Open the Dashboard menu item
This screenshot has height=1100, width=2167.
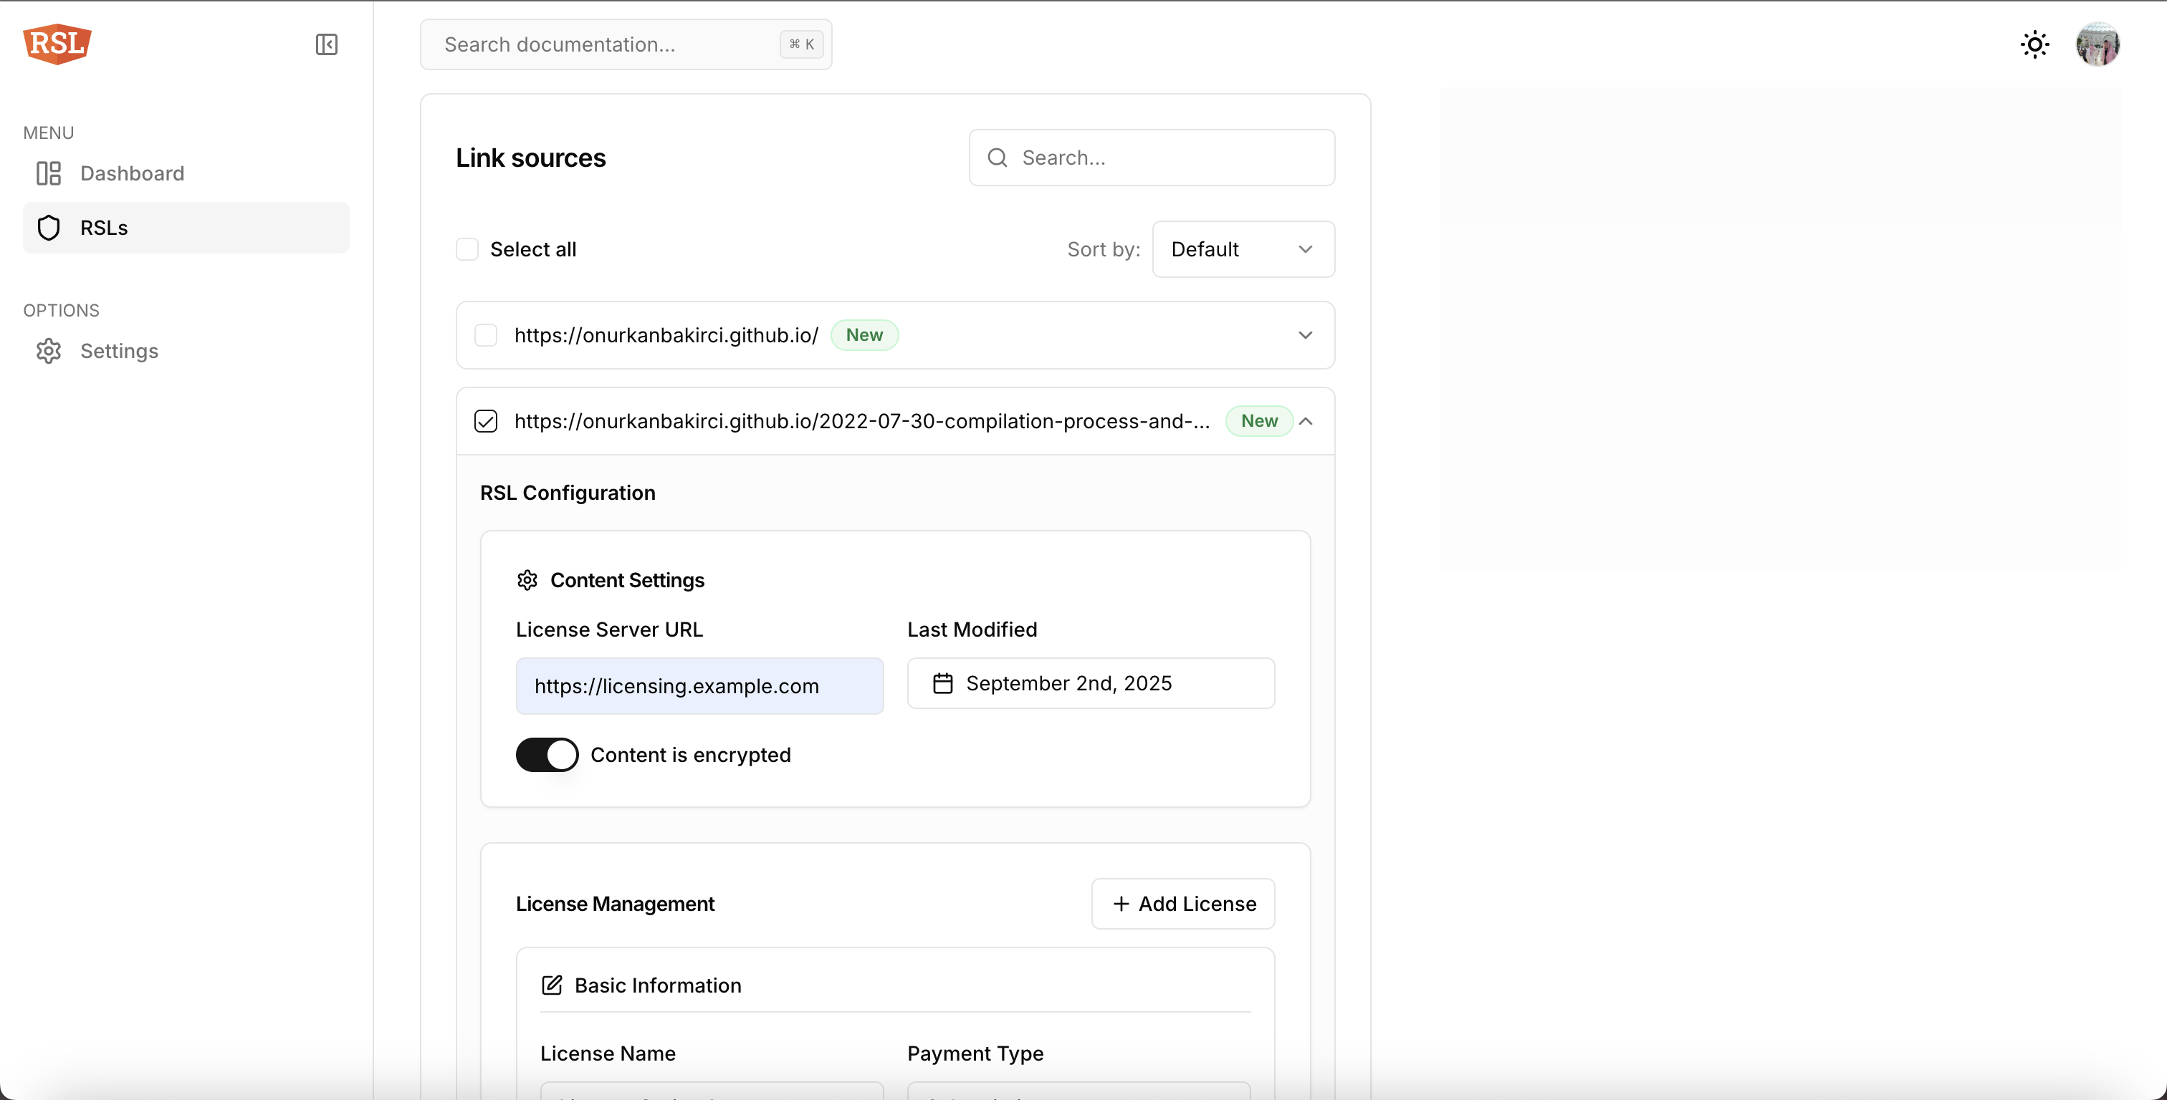[186, 173]
